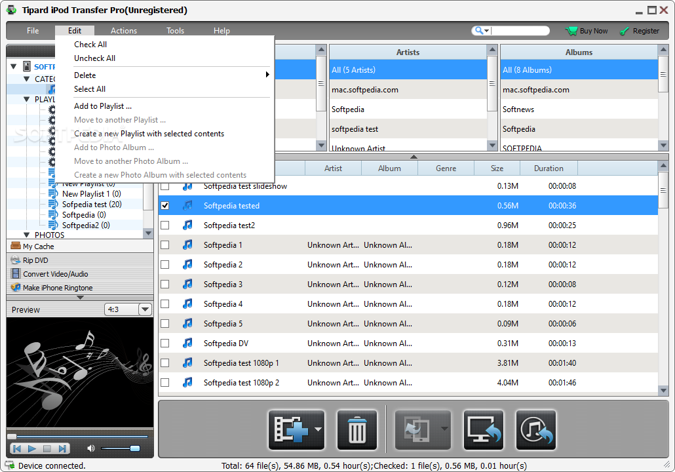Choose Check All from Edit menu
Screen dimensions: 675x472
pyautogui.click(x=90, y=45)
